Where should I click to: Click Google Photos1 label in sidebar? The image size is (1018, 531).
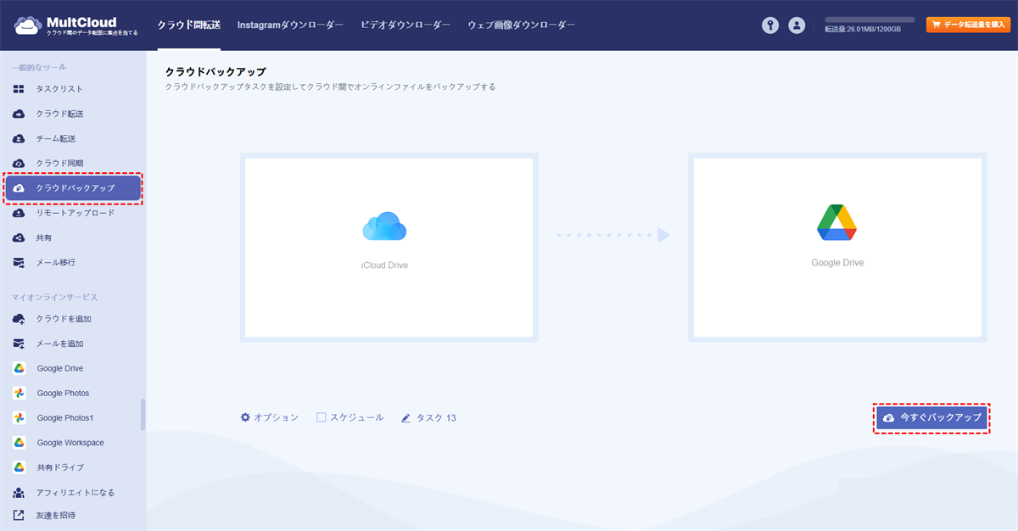point(65,418)
